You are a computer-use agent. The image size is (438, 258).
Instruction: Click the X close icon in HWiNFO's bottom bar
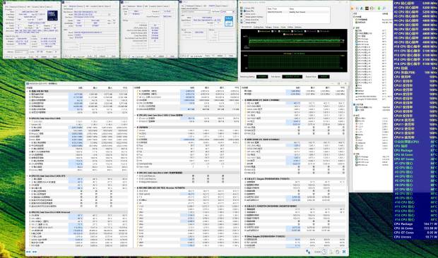pyautogui.click(x=344, y=252)
